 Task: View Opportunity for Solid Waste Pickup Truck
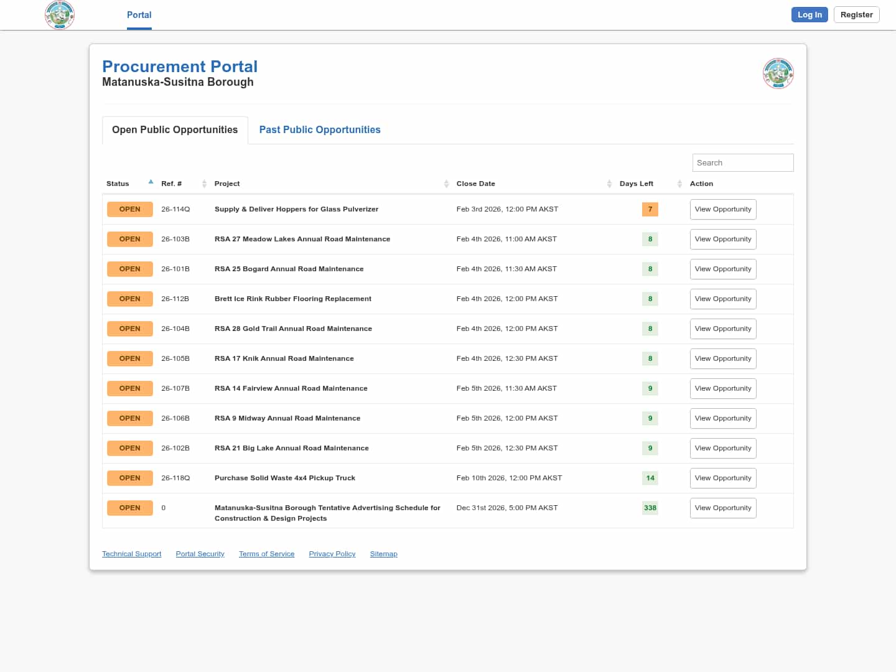722,478
